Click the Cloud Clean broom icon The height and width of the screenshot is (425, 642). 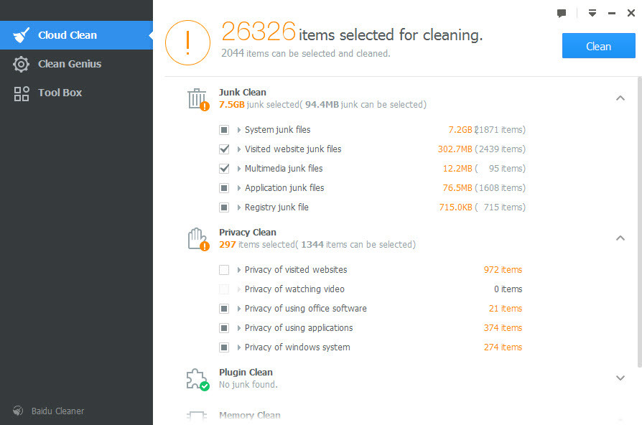[21, 35]
